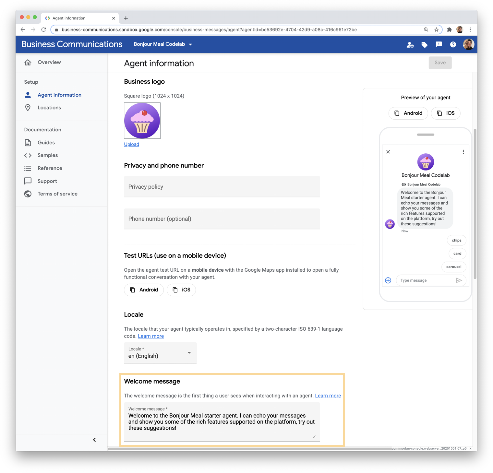Click the tag icon in header
Image resolution: width=493 pixels, height=473 pixels.
(424, 45)
